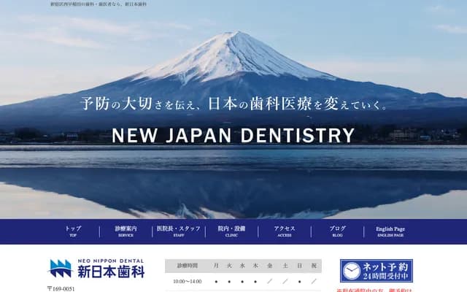This screenshot has height=292, width=467.
Task: Click the 10:00〜14:00 hours cell
Action: point(188,281)
